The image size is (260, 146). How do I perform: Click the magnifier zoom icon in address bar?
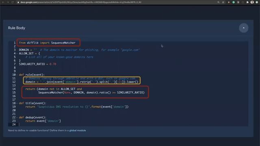(x=219, y=2)
